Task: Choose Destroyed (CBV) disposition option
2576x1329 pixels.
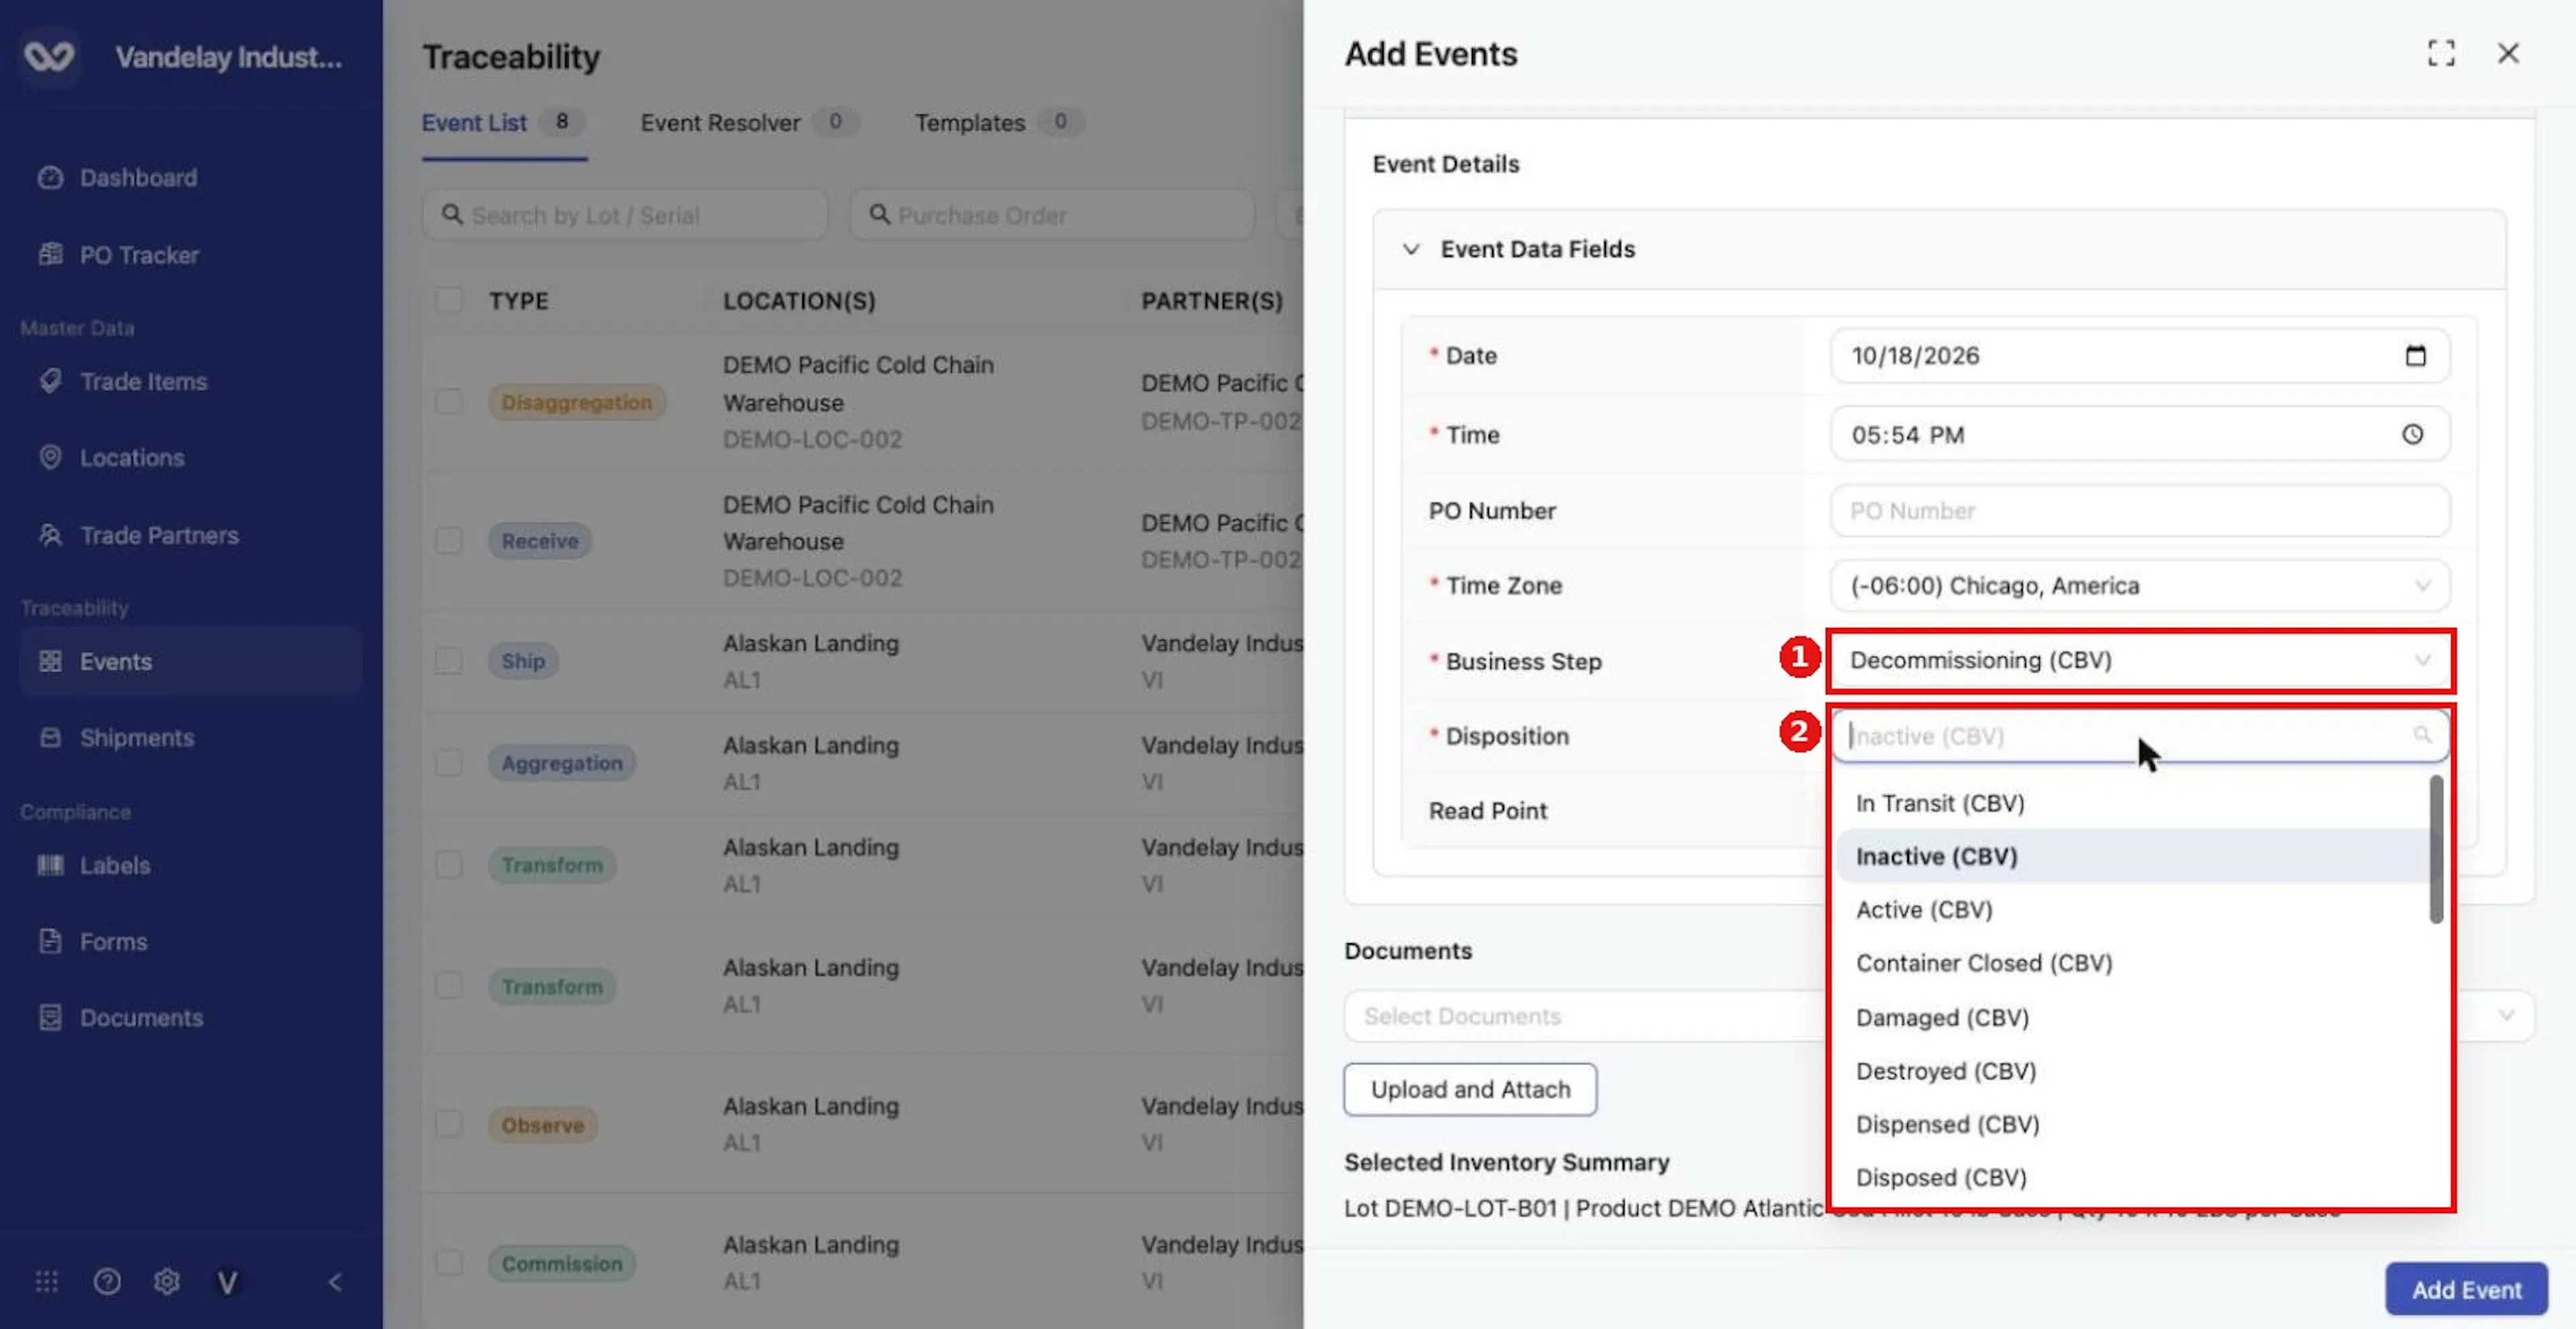Action: tap(2133, 1072)
